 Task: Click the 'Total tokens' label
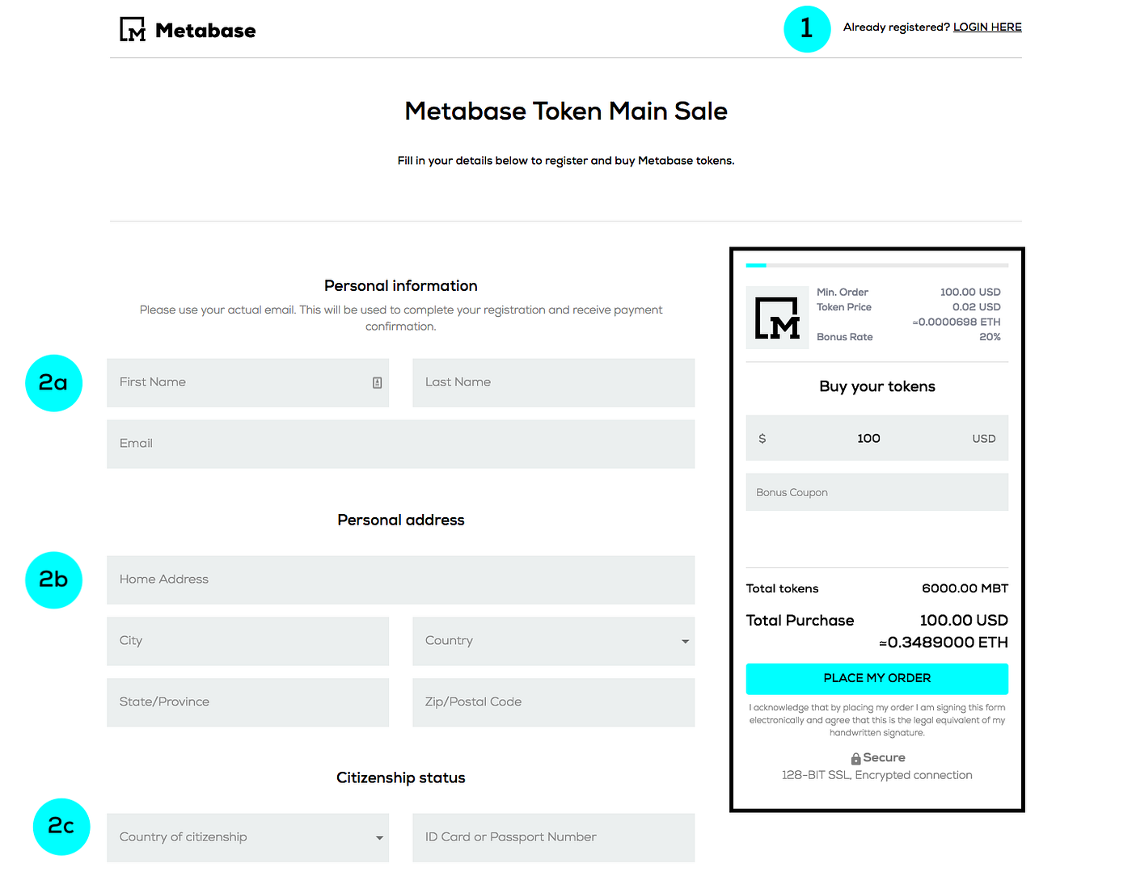point(782,589)
